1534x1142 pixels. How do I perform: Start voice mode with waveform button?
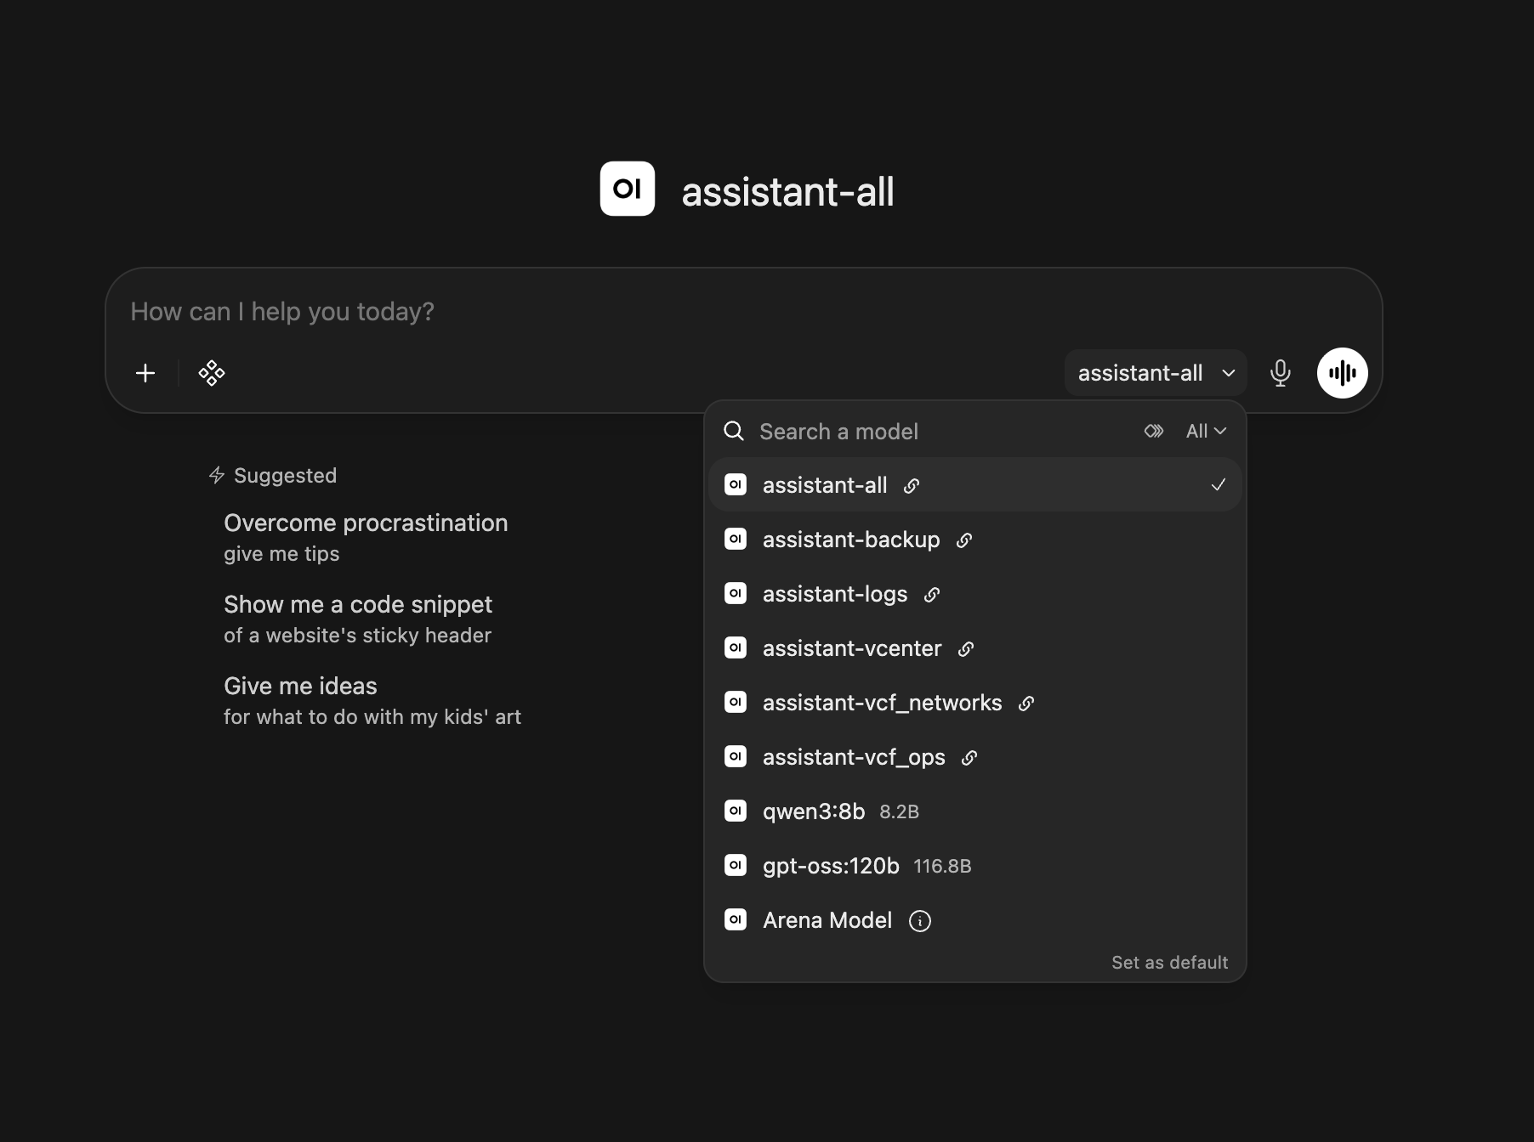(1343, 373)
